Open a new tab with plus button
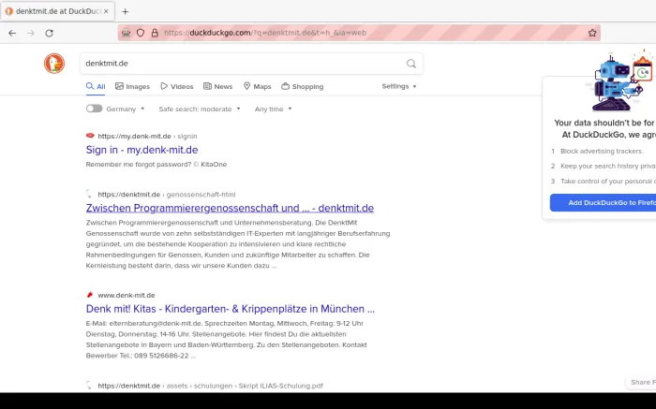Viewport: 656px width, 409px height. click(125, 11)
